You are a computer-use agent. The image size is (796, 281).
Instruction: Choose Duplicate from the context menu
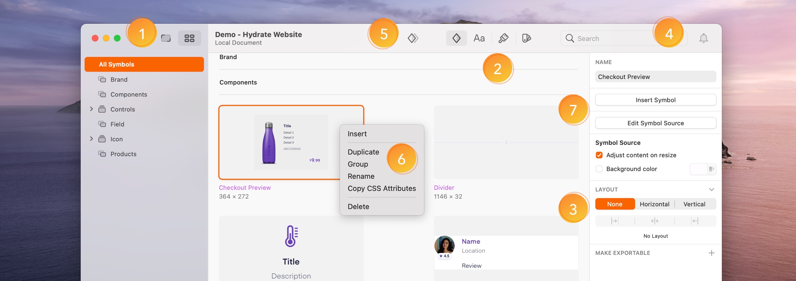pyautogui.click(x=363, y=152)
